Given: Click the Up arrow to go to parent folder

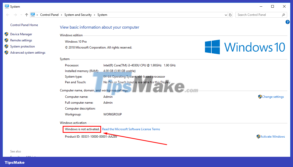Looking at the screenshot, I should 27,15.
